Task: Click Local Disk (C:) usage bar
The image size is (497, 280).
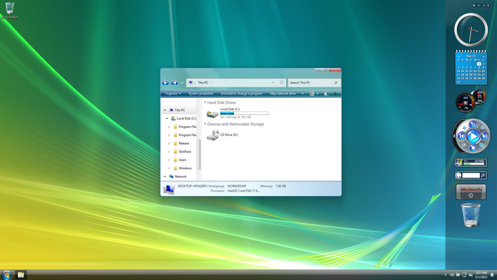Action: [244, 113]
